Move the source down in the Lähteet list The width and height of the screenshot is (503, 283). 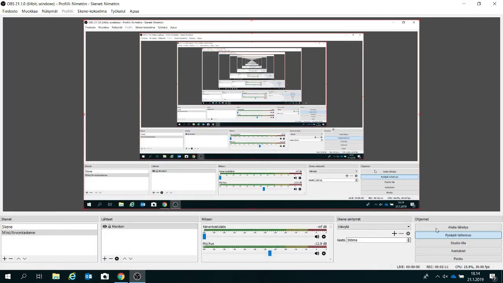130,259
